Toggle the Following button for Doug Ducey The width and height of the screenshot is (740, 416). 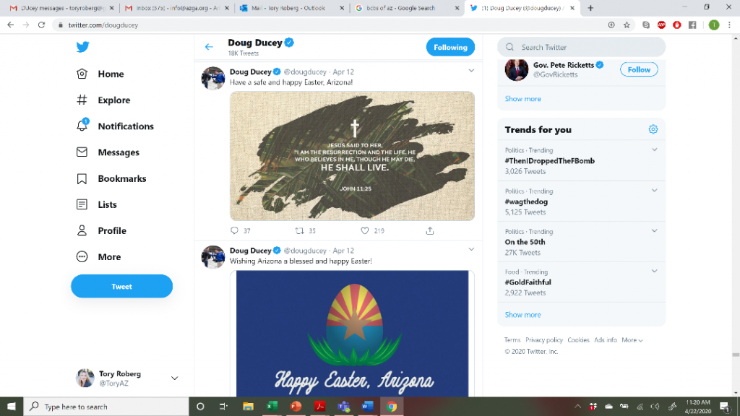tap(450, 47)
